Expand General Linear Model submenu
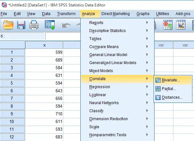Screen dimensions: 194x141 (117, 55)
